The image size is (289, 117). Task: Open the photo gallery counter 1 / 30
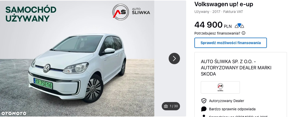pos(171,106)
